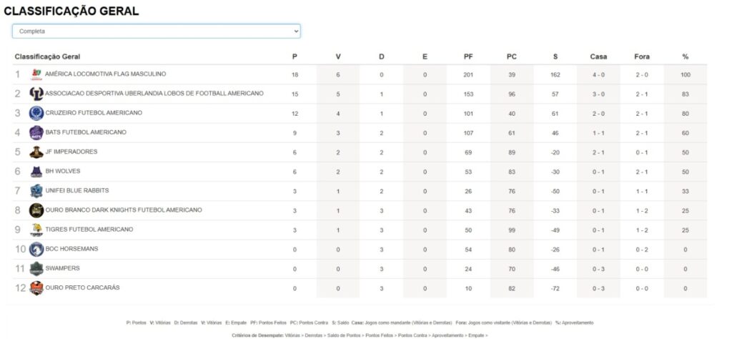The image size is (732, 339).
Task: Click the Tigres Futebol Americano logo
Action: [x=36, y=230]
